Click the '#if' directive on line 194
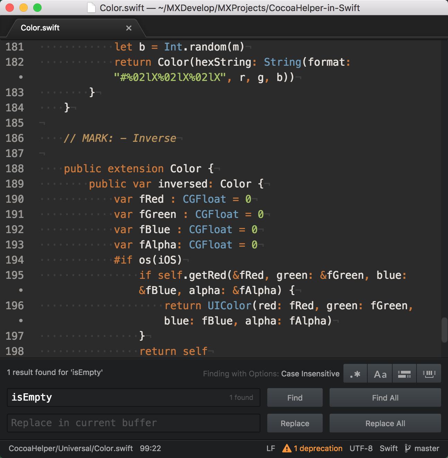Image resolution: width=448 pixels, height=458 pixels. [123, 260]
